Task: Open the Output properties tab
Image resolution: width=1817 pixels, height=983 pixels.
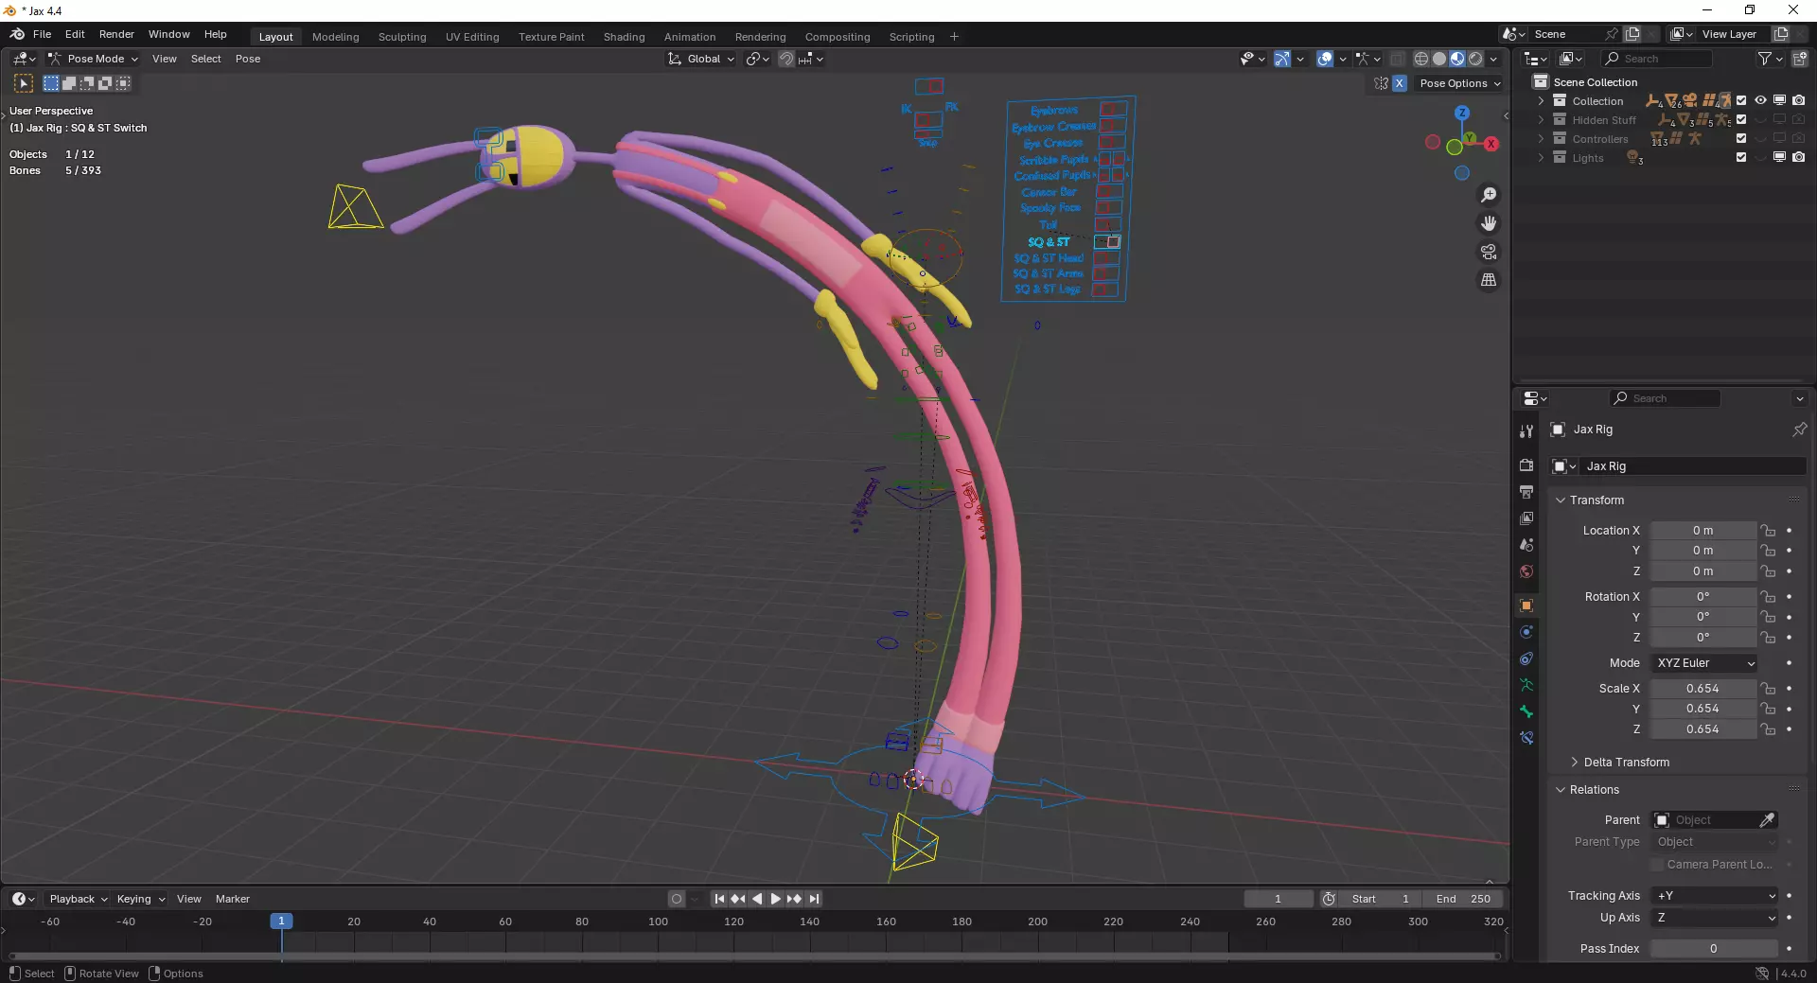Action: (1526, 492)
